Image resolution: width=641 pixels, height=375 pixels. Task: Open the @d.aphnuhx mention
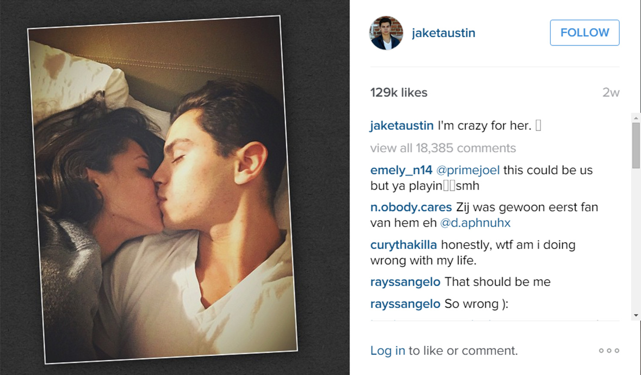pyautogui.click(x=475, y=223)
